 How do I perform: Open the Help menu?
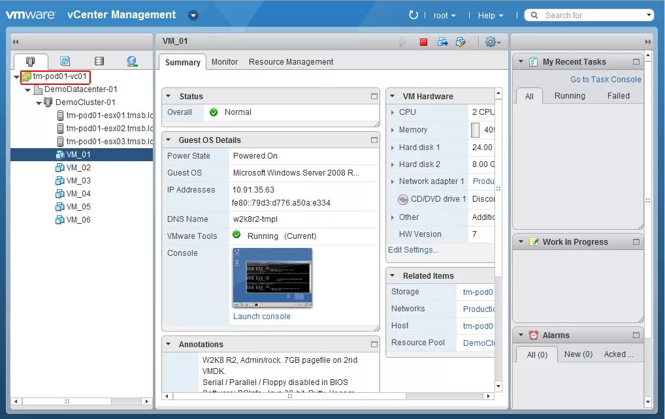(491, 15)
